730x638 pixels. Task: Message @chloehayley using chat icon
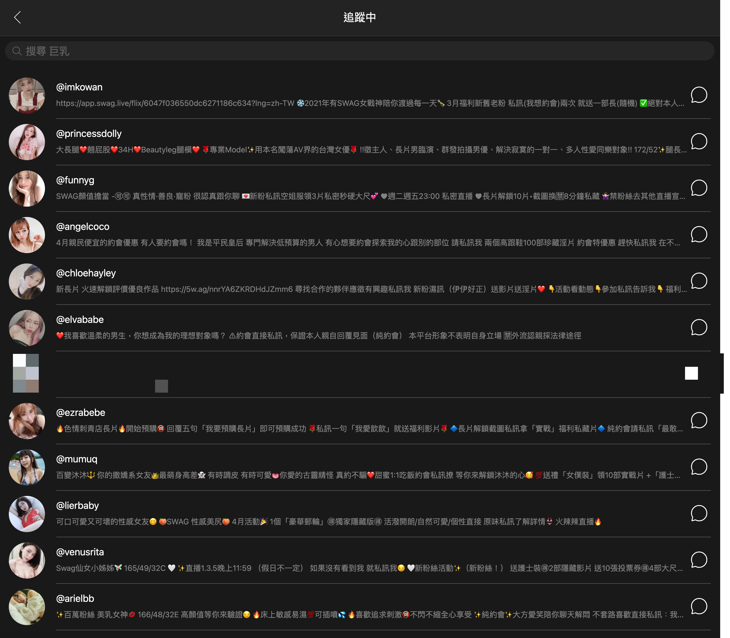coord(699,281)
